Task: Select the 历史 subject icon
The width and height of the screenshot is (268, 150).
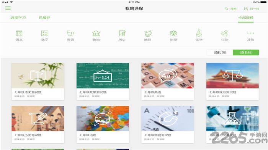Action: [x=122, y=33]
